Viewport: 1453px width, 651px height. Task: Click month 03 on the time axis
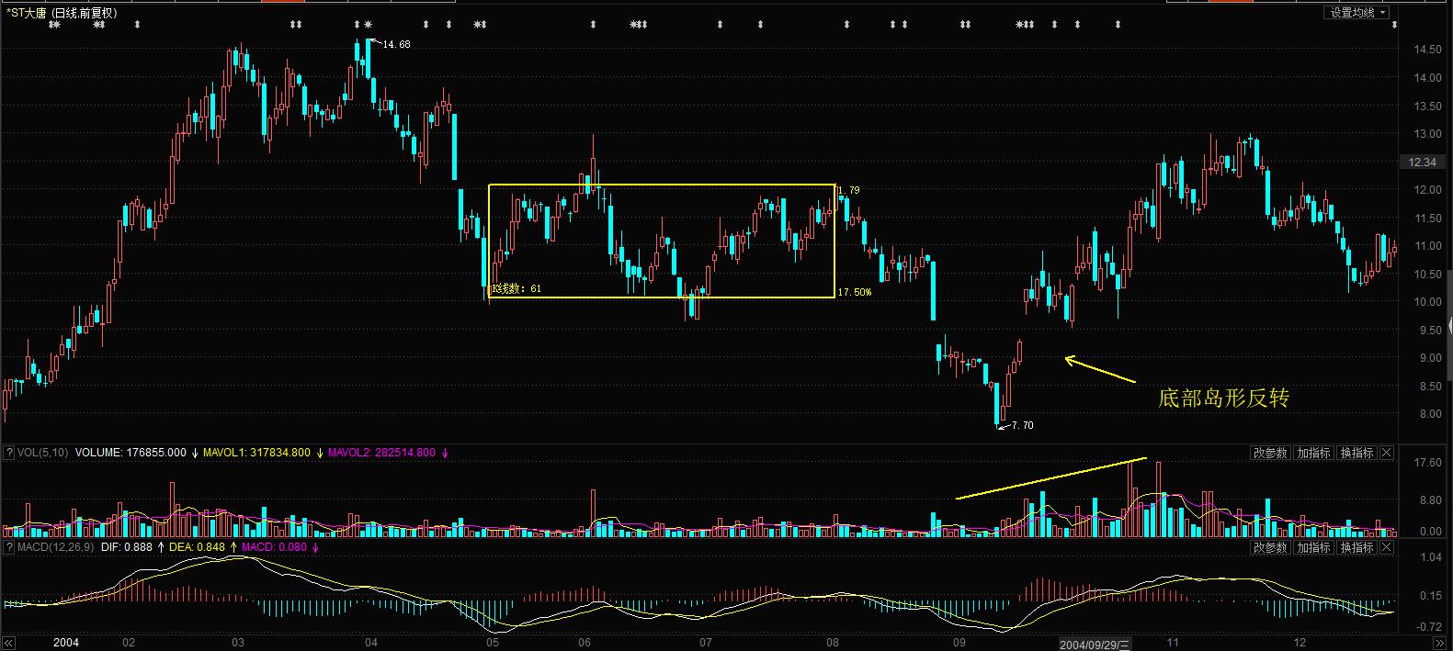(x=237, y=643)
